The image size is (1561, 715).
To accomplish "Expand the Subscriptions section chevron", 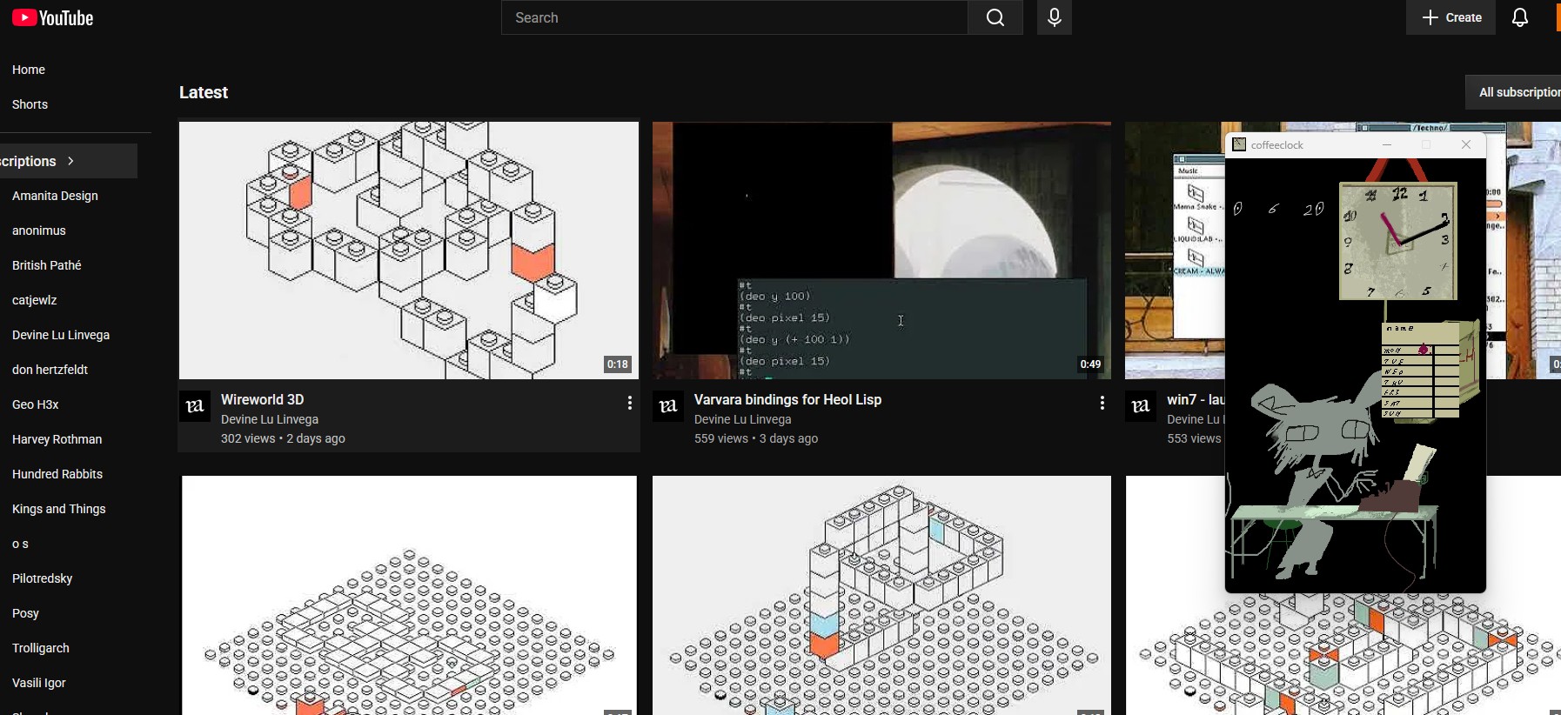I will click(70, 161).
